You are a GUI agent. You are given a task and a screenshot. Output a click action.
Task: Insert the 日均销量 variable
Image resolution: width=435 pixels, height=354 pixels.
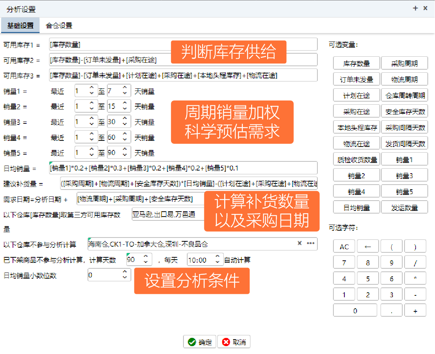pyautogui.click(x=356, y=207)
